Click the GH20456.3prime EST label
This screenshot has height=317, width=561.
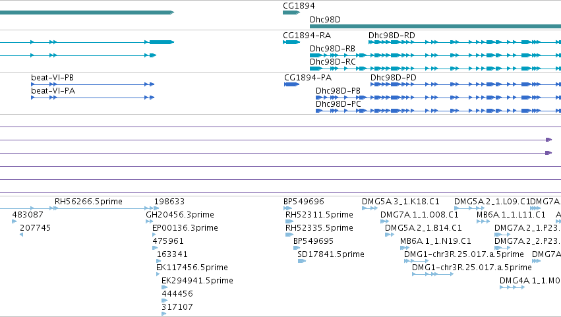coord(180,215)
